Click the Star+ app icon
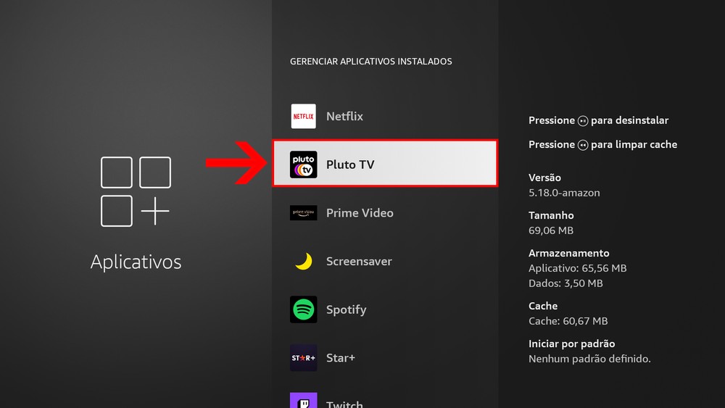 coord(303,358)
